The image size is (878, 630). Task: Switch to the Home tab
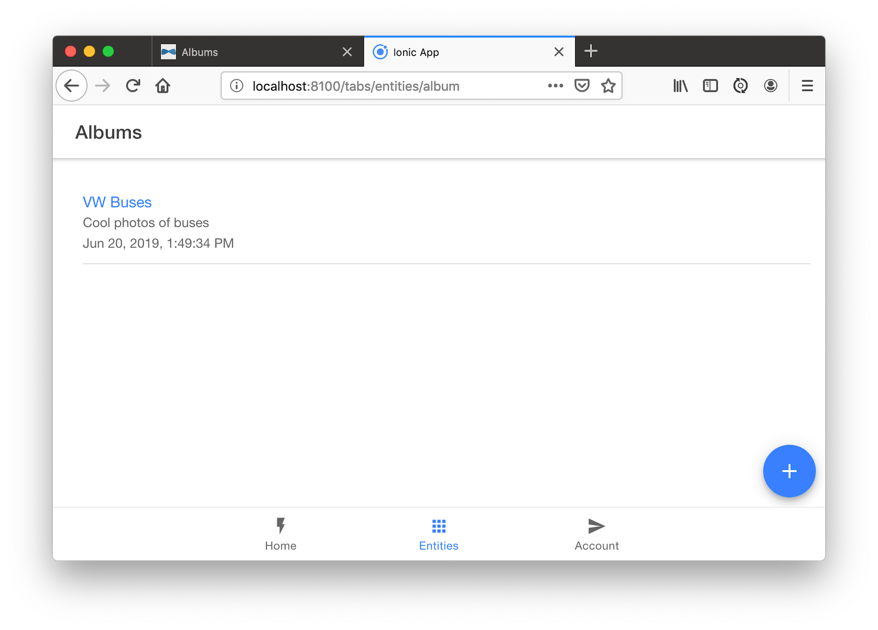[280, 534]
